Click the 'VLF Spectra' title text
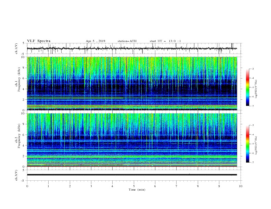 39,41
